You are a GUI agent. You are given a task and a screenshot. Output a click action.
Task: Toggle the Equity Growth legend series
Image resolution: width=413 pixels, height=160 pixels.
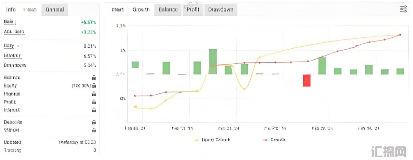212,140
